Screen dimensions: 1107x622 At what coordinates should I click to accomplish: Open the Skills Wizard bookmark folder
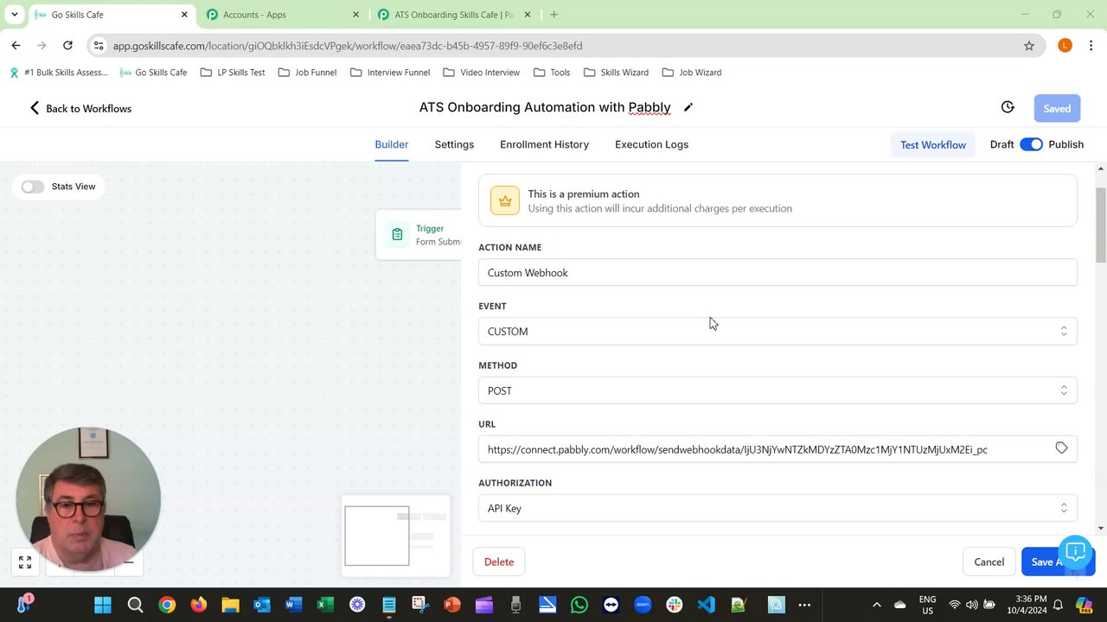click(x=616, y=73)
